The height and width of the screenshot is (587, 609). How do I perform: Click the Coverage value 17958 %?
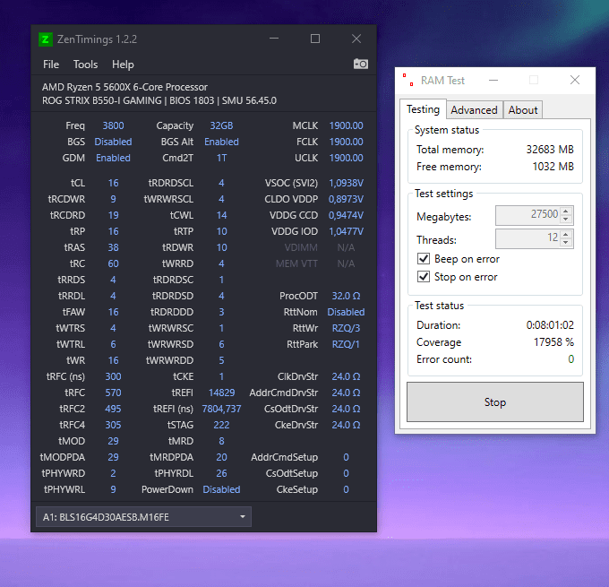tap(553, 342)
